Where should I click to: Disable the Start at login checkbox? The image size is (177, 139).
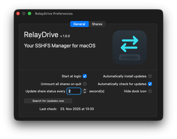coord(85,76)
